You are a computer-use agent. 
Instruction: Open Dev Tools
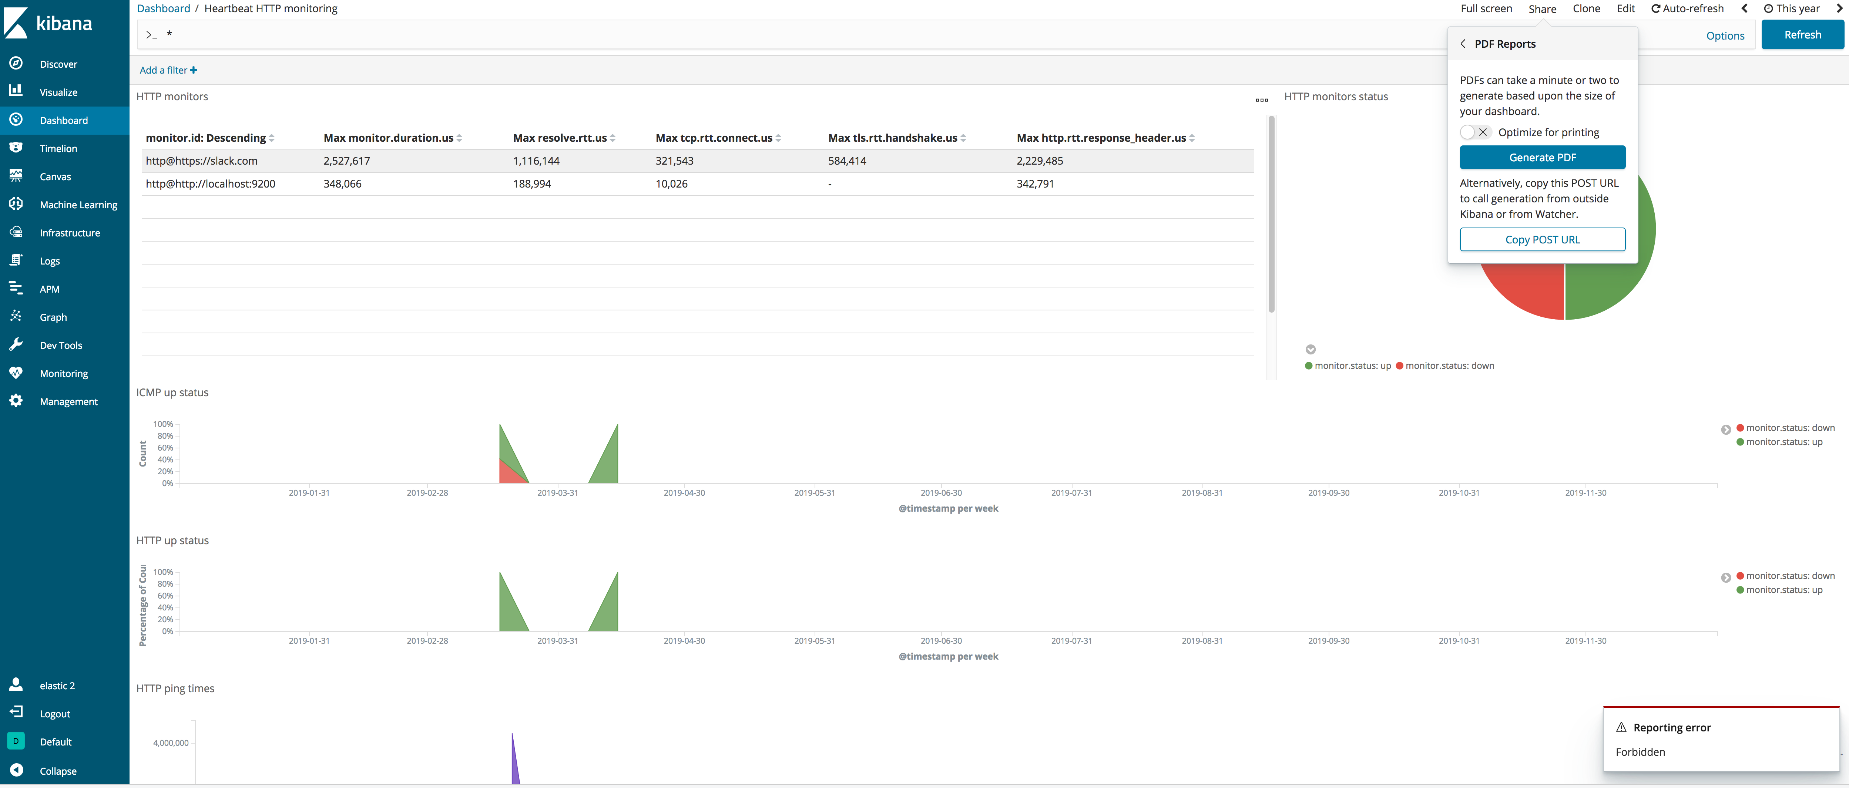[x=60, y=345]
